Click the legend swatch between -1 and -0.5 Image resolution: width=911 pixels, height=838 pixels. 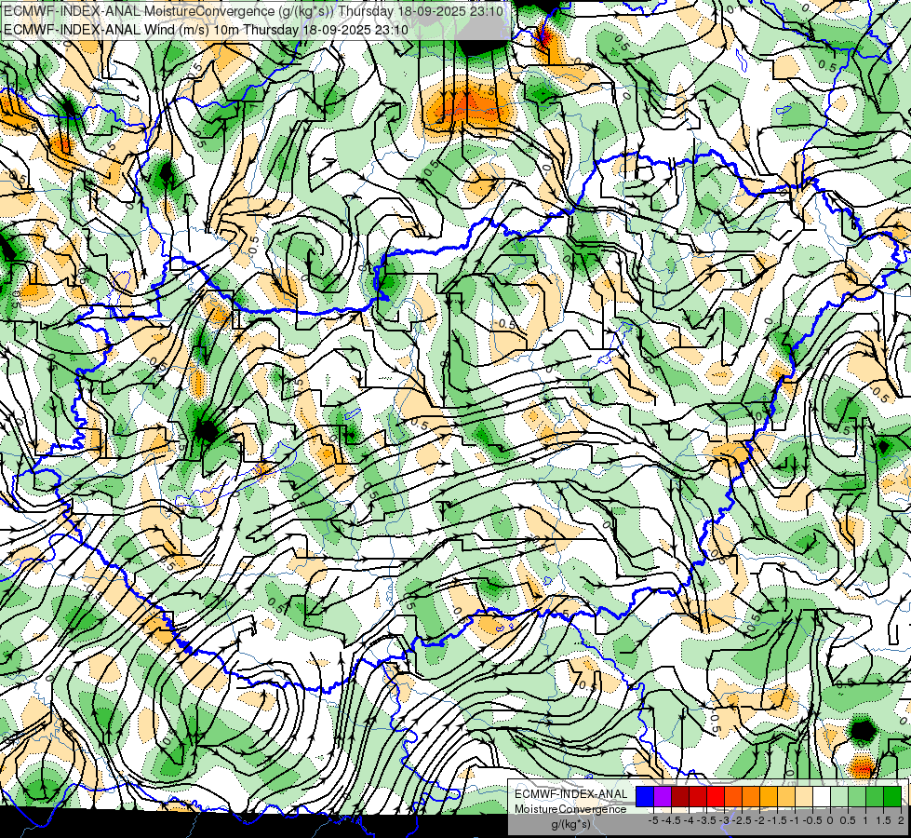point(804,796)
